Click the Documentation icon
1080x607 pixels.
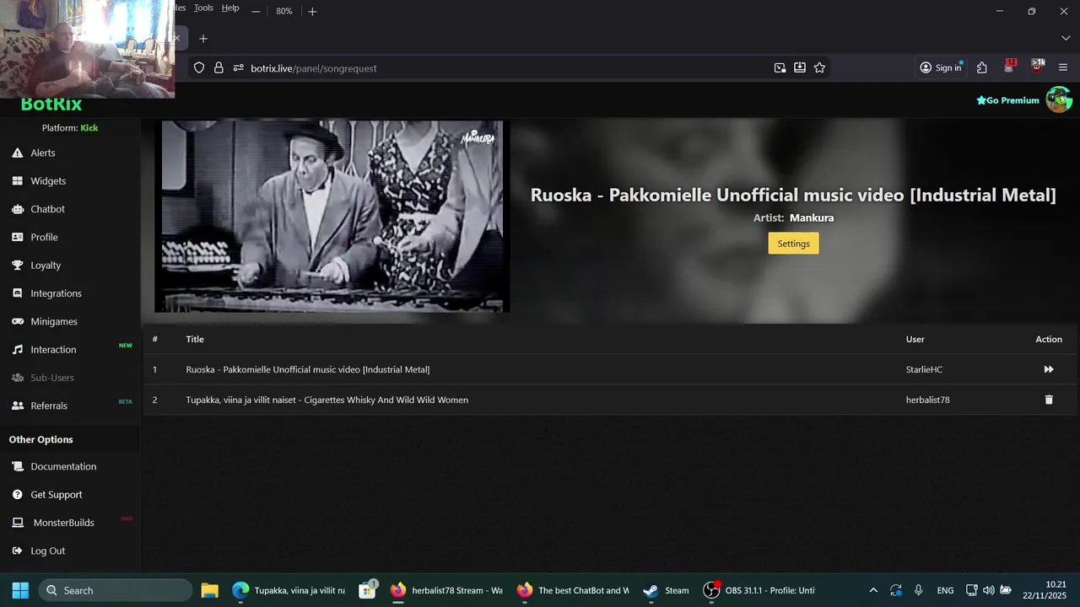(x=17, y=466)
